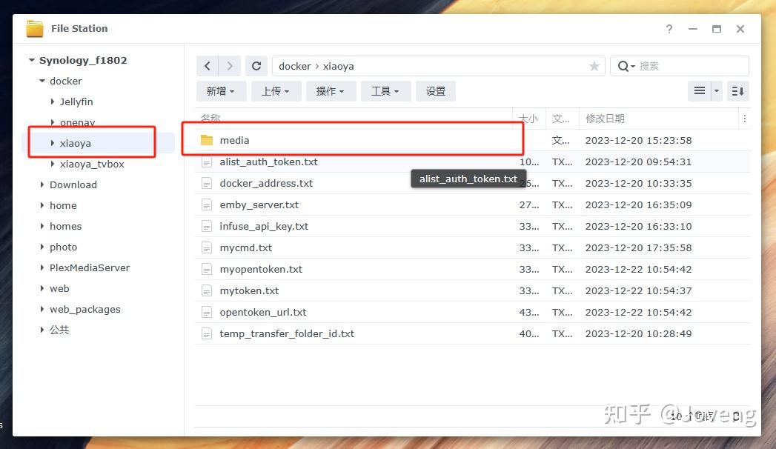Click the forward navigation arrow
The width and height of the screenshot is (776, 449).
(230, 66)
